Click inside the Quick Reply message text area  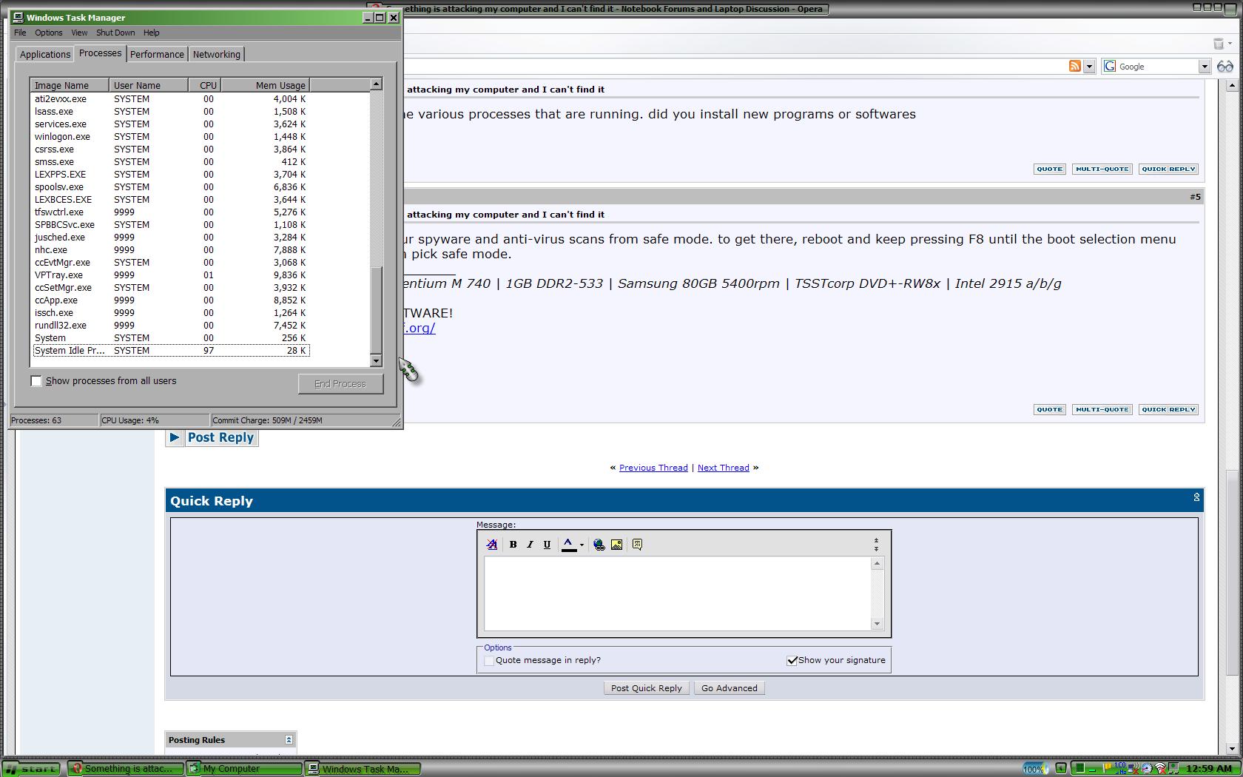tap(678, 593)
